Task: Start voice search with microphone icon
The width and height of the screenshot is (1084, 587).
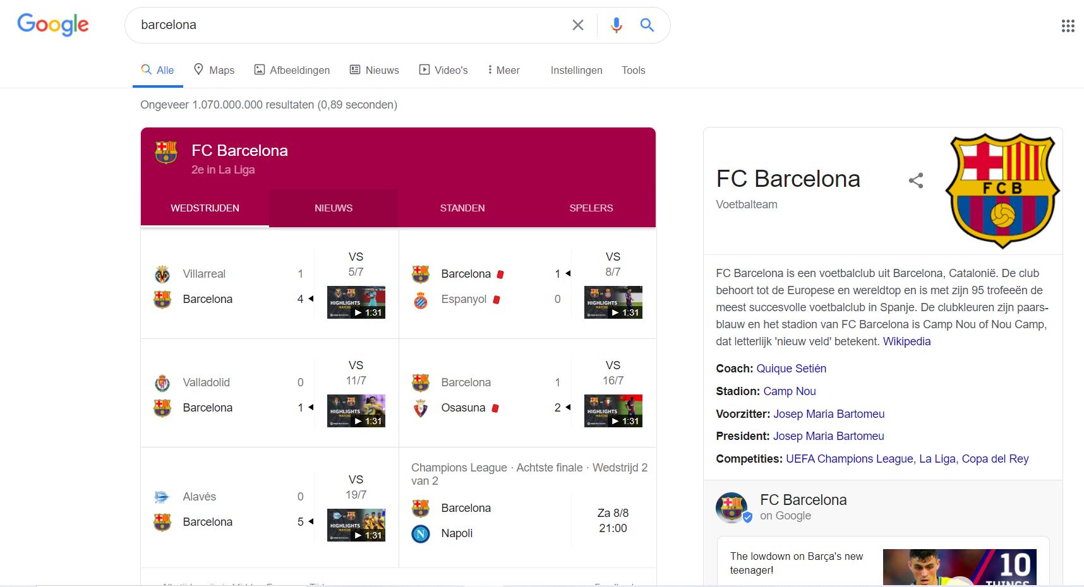Action: tap(616, 25)
